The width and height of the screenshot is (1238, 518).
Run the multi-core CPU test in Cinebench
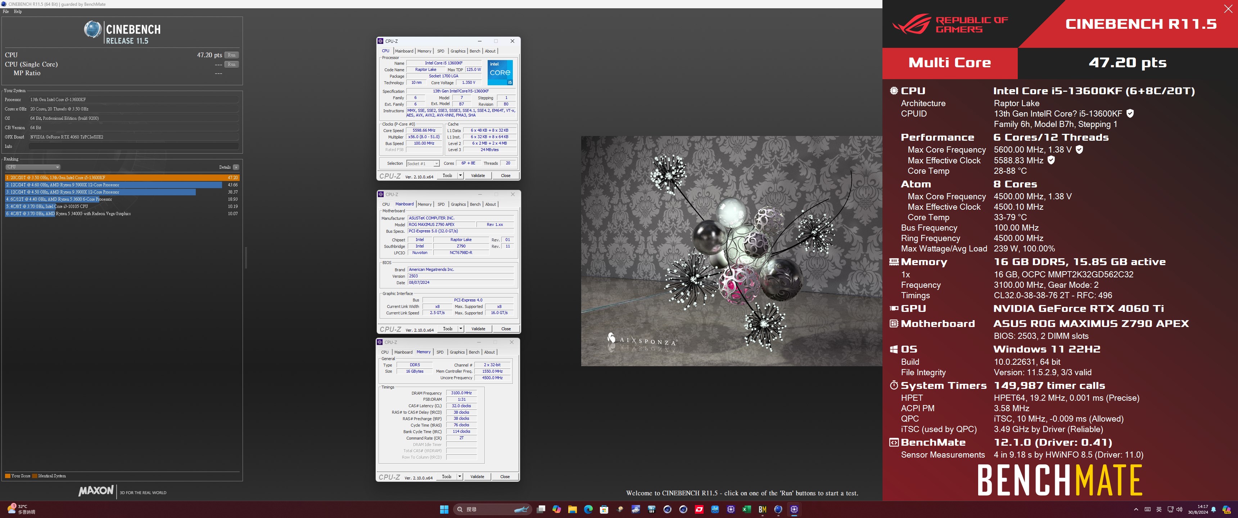pyautogui.click(x=232, y=55)
